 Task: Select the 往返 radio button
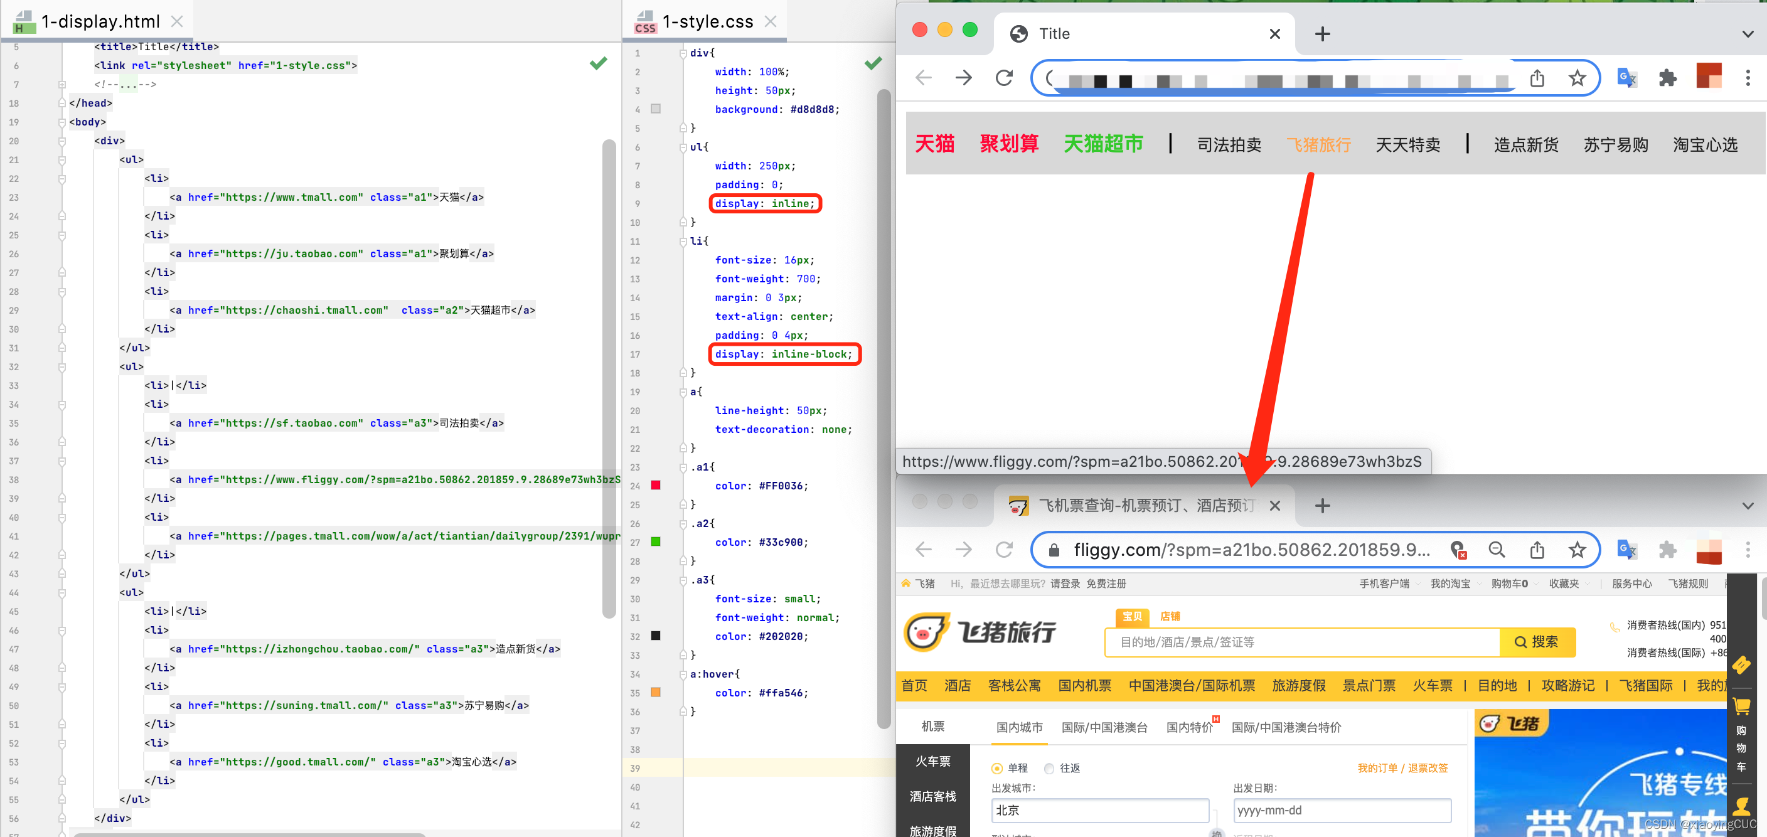click(x=1049, y=769)
